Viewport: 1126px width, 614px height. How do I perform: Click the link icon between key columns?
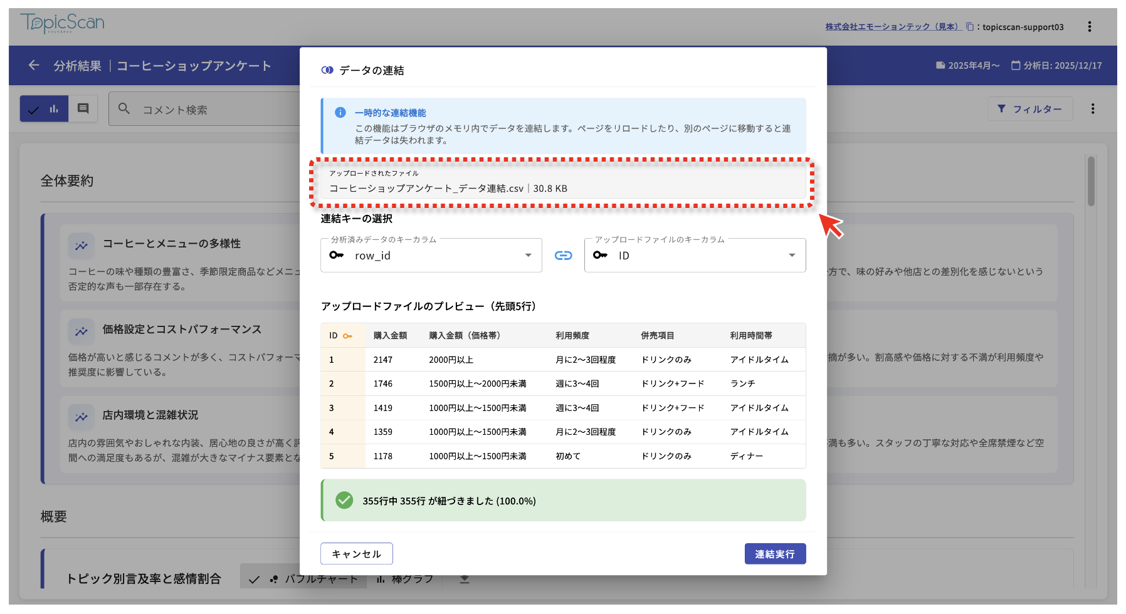point(563,256)
